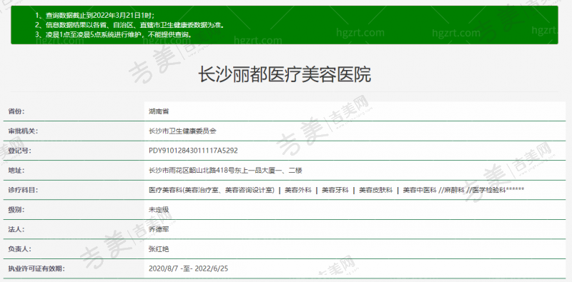Click the notice line about 卫生健康委数据为准
572x282 pixels.
pos(129,25)
